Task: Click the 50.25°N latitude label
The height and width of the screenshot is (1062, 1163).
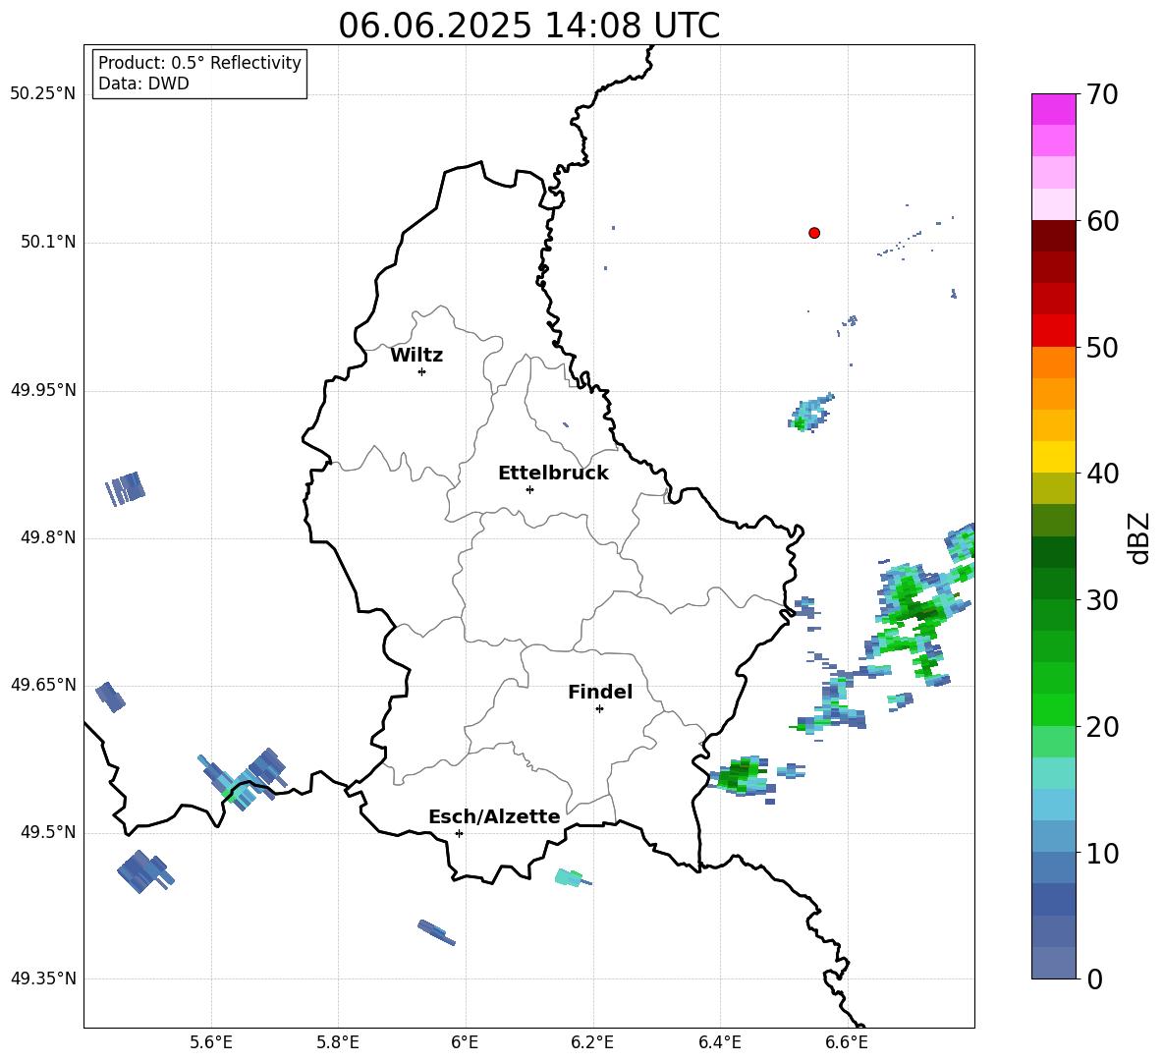Action: pos(43,94)
